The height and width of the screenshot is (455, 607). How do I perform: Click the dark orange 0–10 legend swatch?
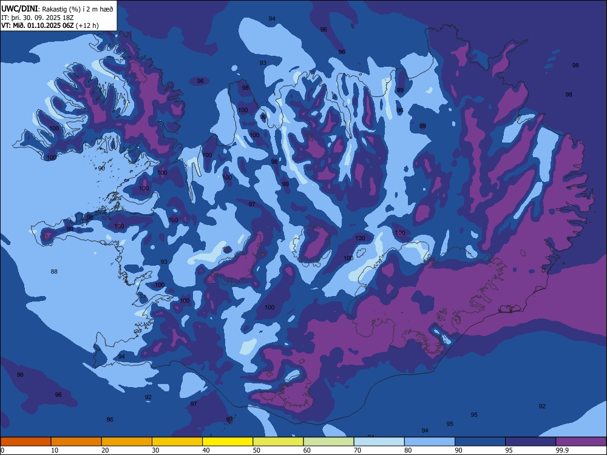[x=25, y=442]
